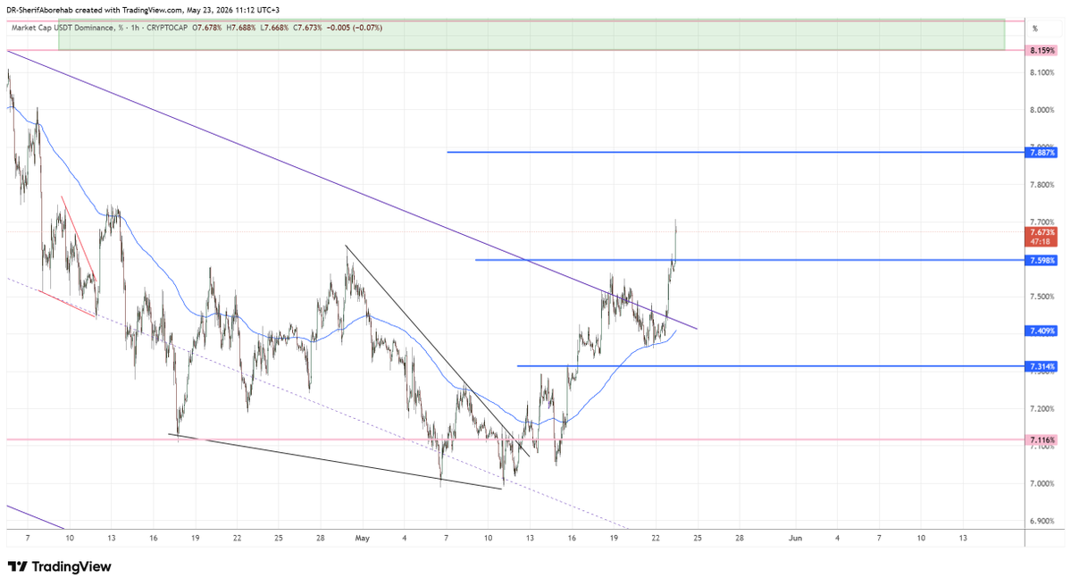Select the green shaded zone at the top
Viewport: 1071px width, 586px height.
point(531,35)
